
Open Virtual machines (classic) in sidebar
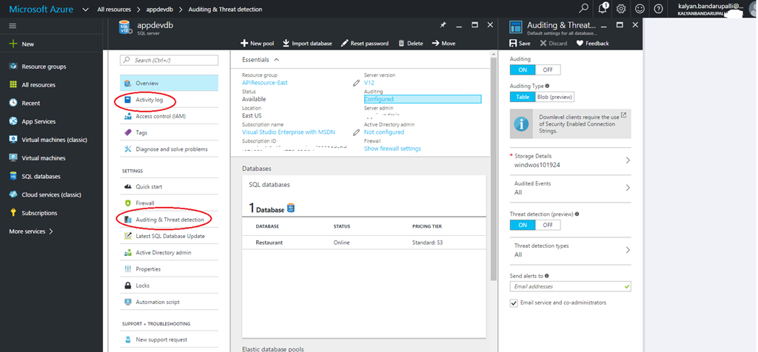[48, 140]
